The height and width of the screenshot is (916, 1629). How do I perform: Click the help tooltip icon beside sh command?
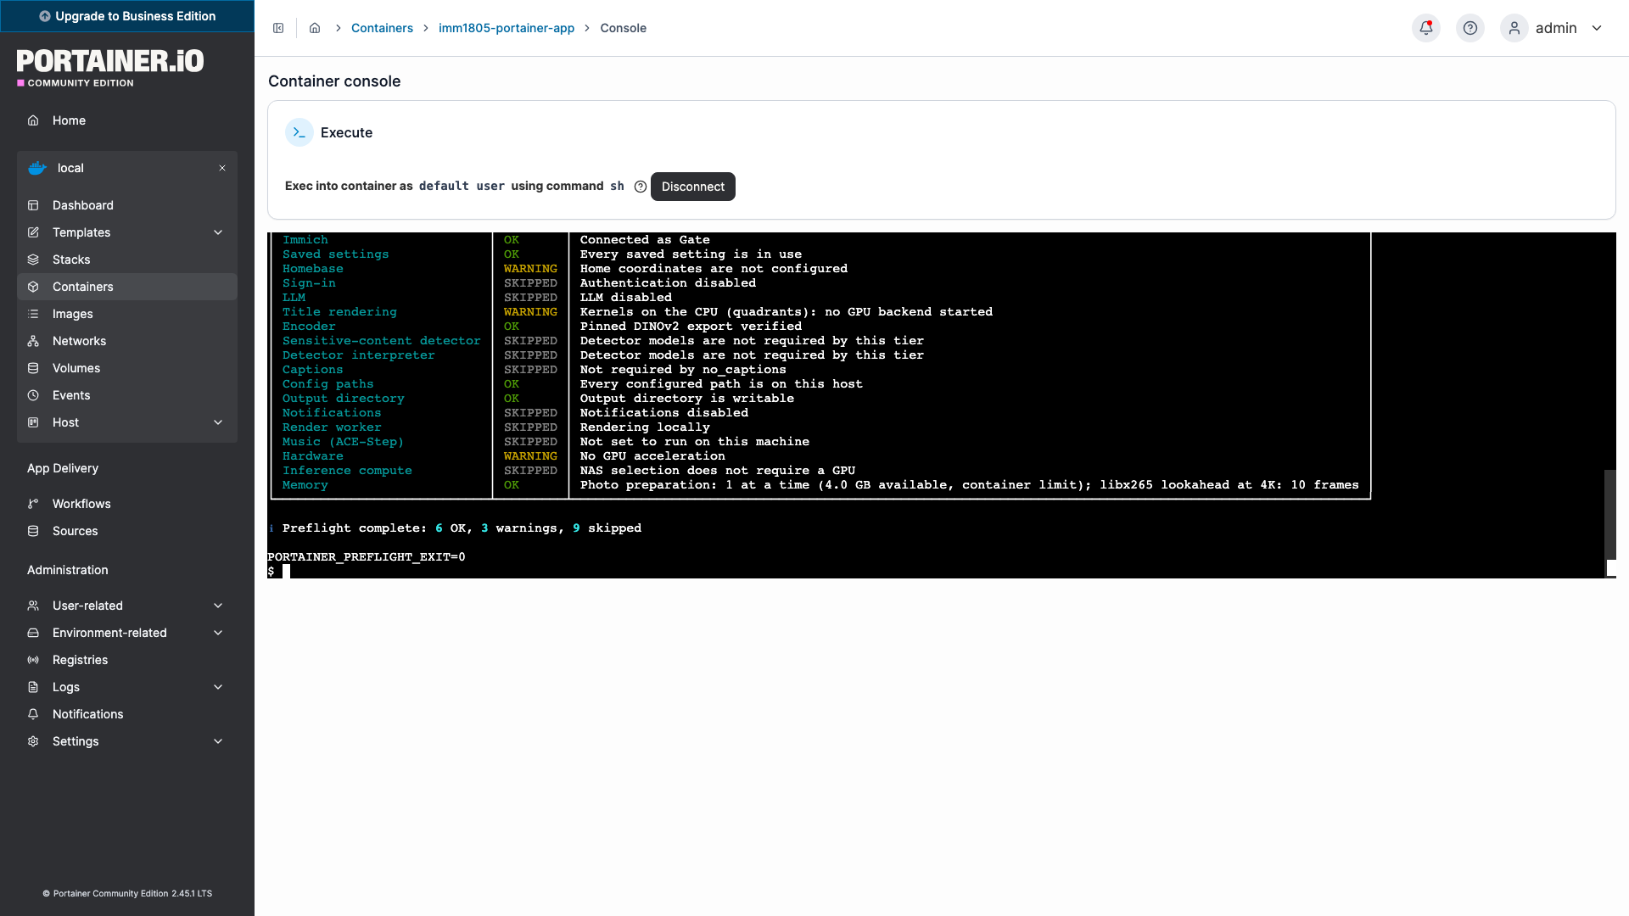tap(641, 187)
